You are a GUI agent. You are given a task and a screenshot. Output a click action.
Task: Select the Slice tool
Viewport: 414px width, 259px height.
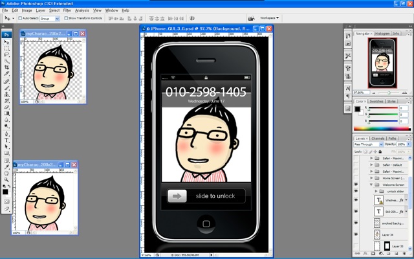pyautogui.click(x=6, y=74)
